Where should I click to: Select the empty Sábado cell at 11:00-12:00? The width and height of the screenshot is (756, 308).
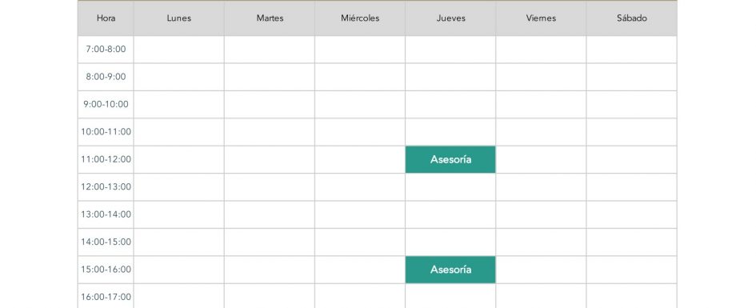coord(632,159)
